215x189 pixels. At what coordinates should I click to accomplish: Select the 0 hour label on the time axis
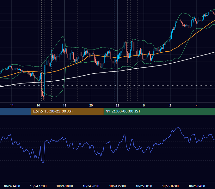(144, 106)
